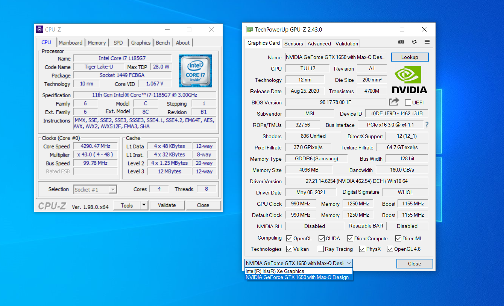Click the GPU-Z title bar icon
Screen dimensions: 504x306
(249, 29)
